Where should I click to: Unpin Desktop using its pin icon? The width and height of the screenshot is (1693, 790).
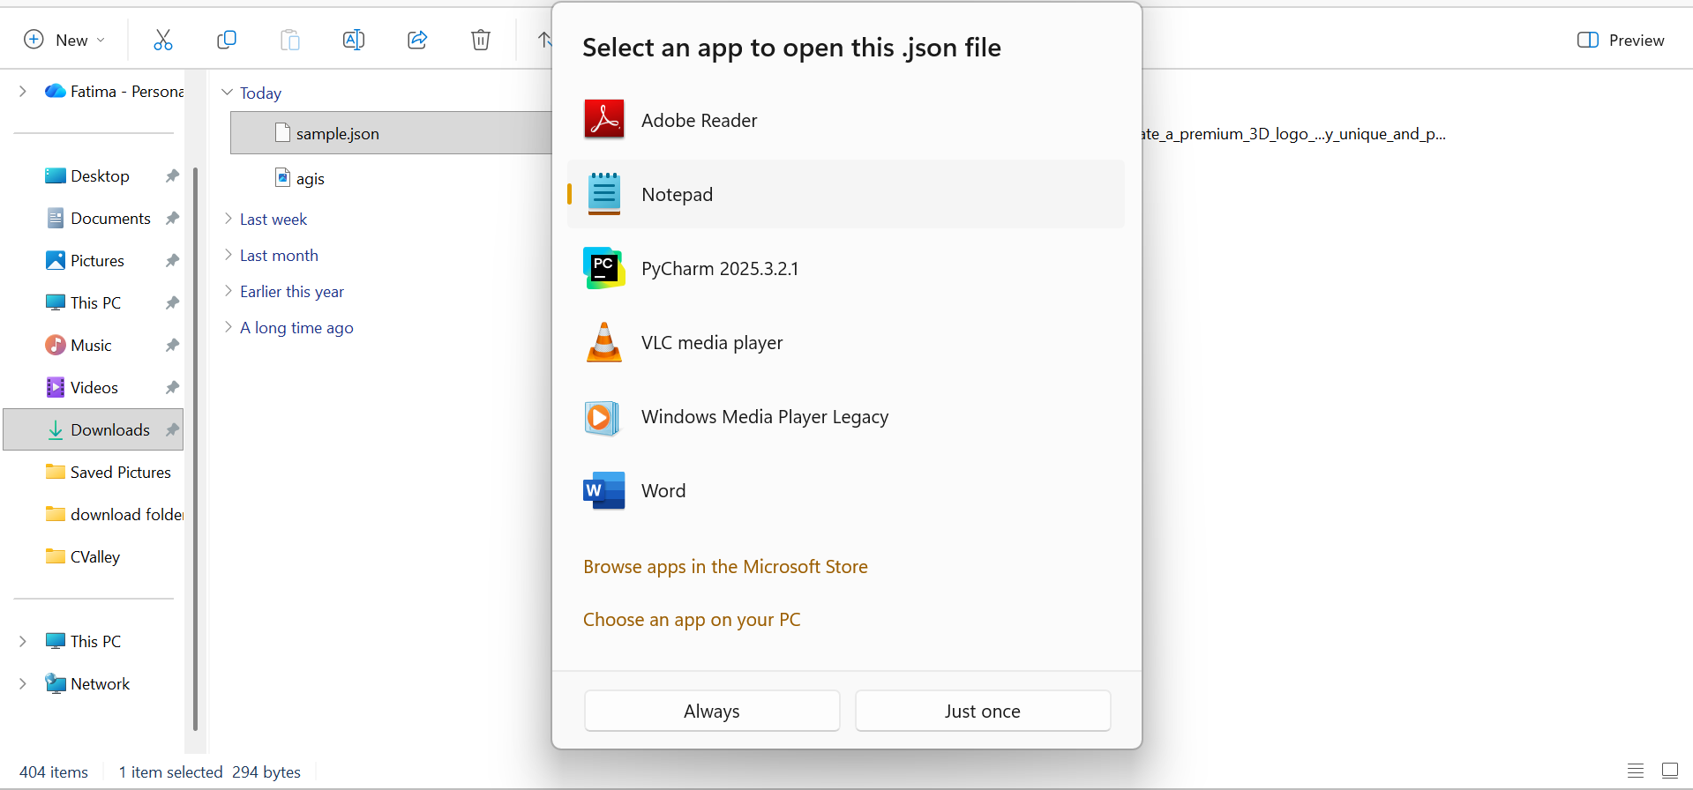coord(172,175)
